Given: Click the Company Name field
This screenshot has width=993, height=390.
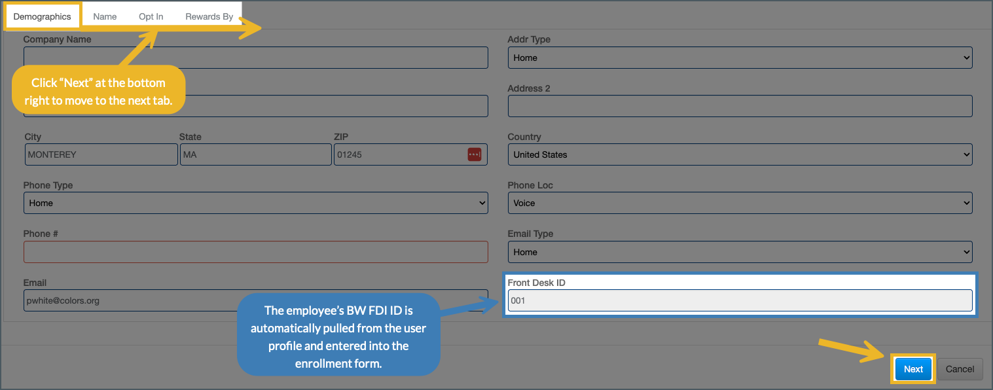Looking at the screenshot, I should point(255,58).
